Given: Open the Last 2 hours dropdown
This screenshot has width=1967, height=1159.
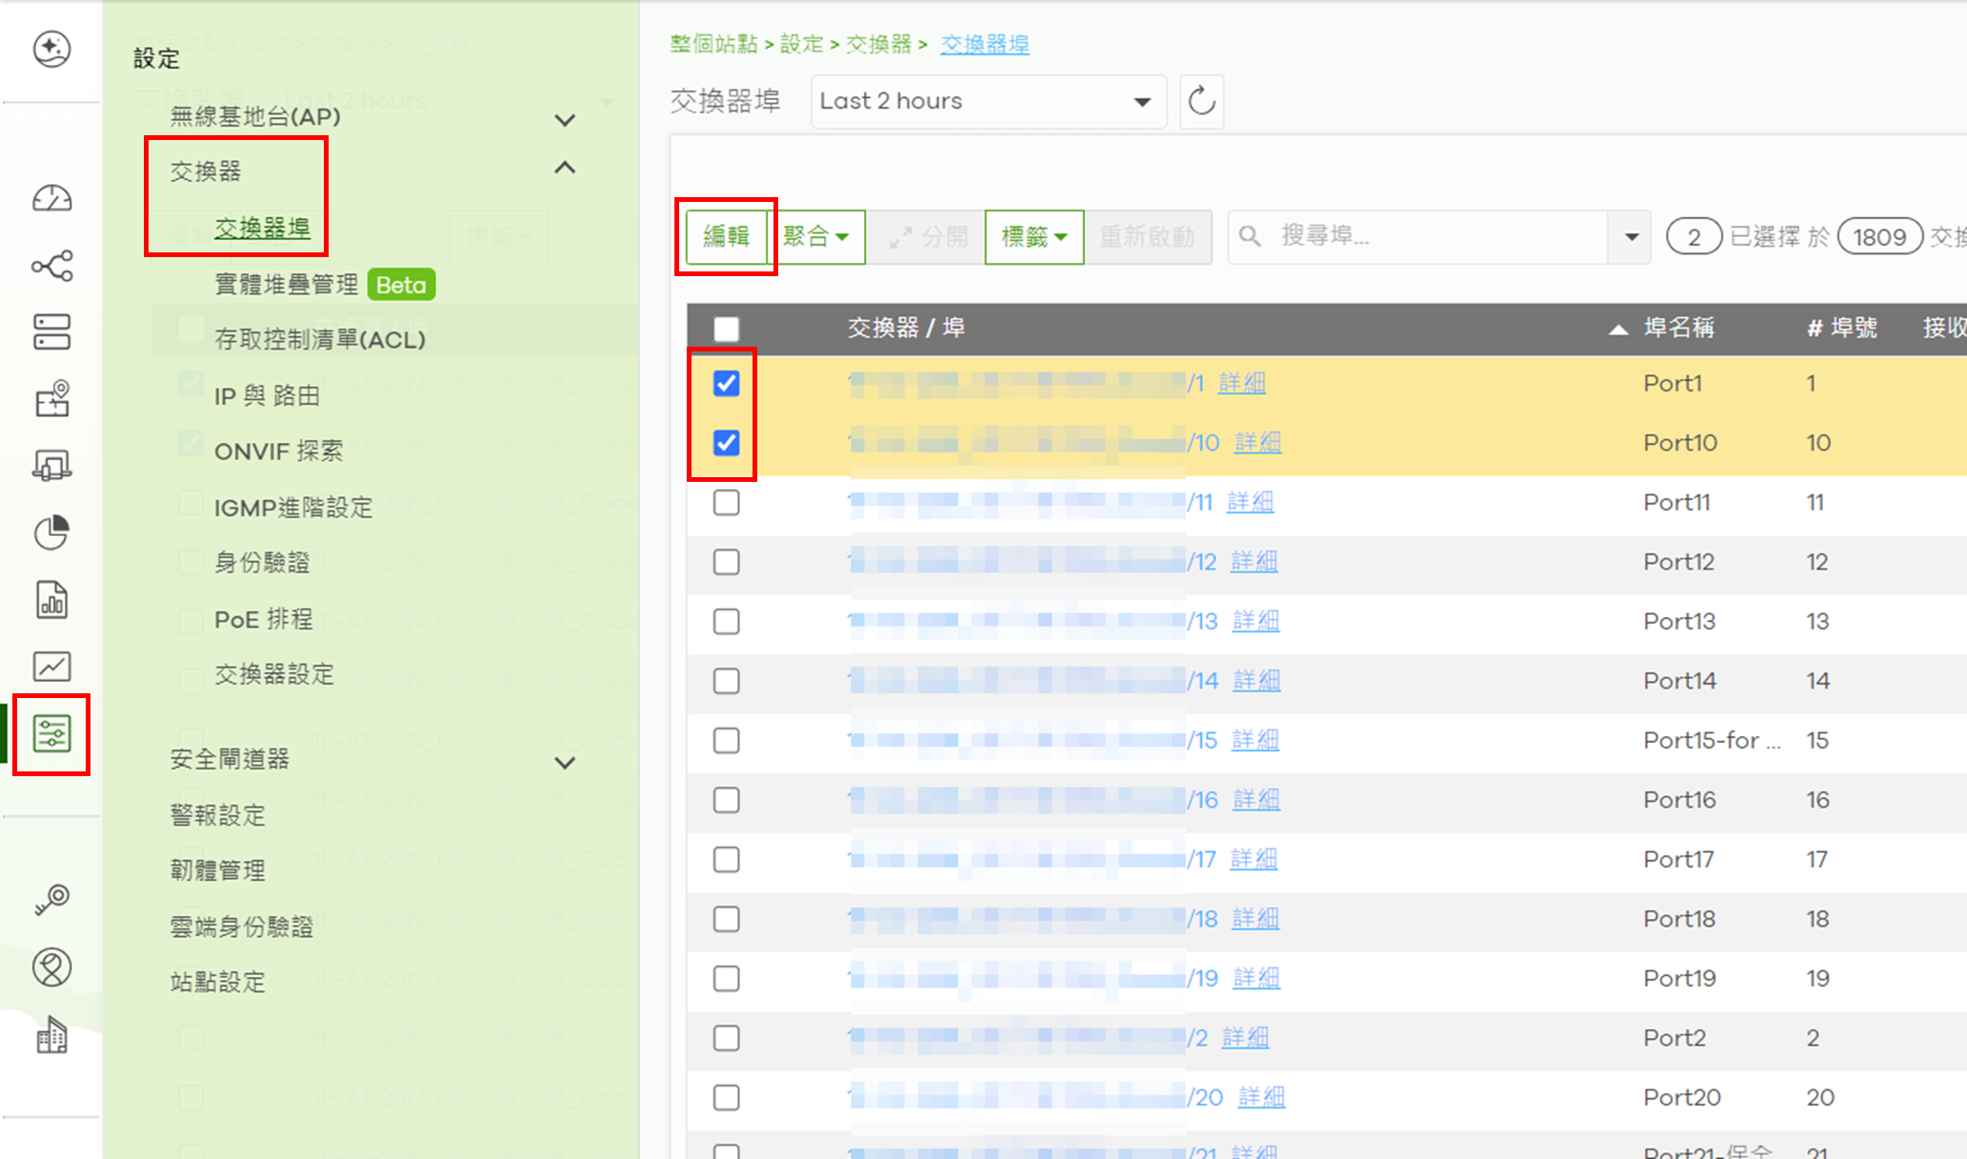Looking at the screenshot, I should click(x=988, y=101).
